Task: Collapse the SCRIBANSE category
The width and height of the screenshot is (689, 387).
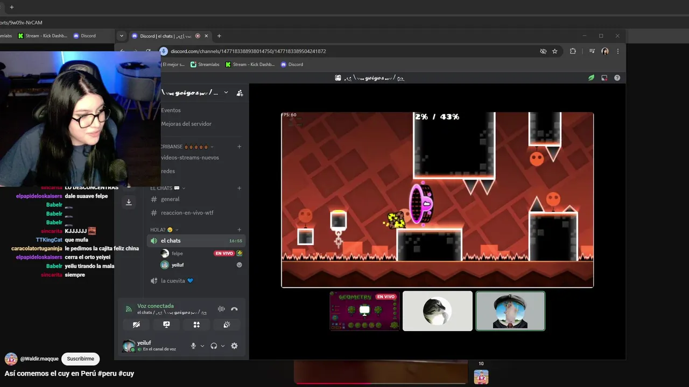Action: pyautogui.click(x=187, y=147)
